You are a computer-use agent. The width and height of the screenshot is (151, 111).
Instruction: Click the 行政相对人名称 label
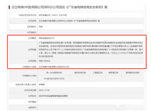(x=29, y=67)
